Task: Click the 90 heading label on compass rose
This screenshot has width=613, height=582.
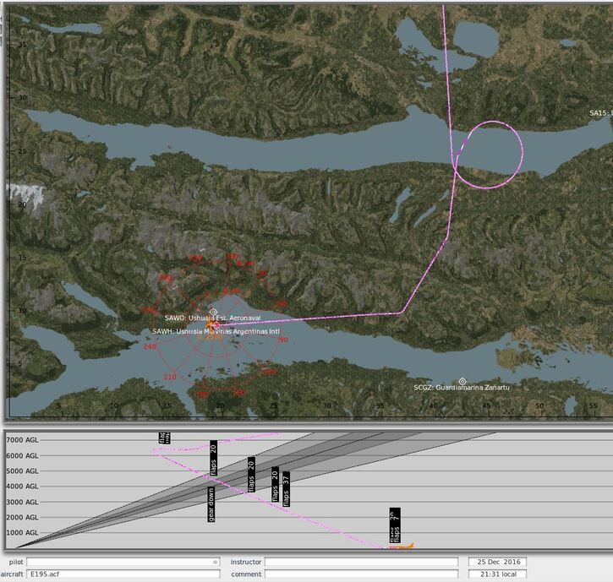Action: (283, 340)
